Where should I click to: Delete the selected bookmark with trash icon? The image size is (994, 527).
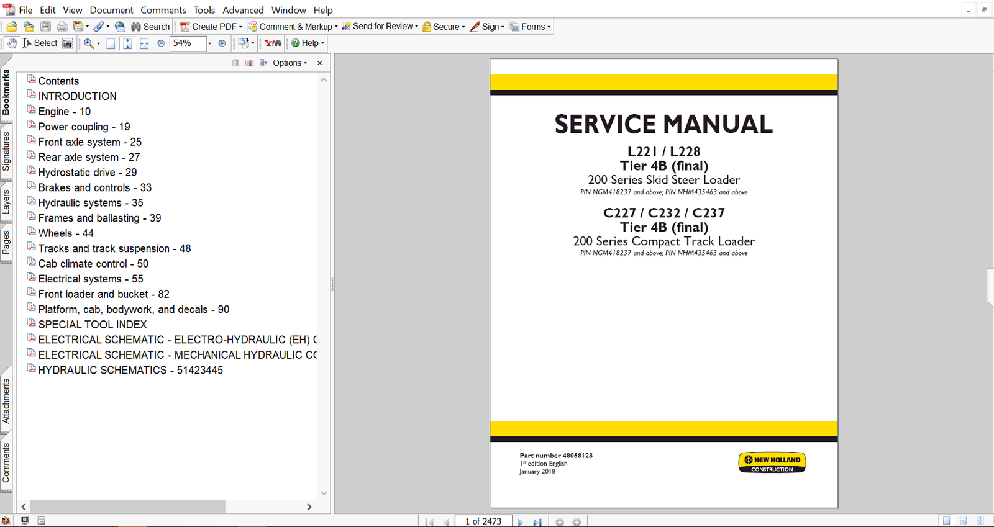coord(235,63)
